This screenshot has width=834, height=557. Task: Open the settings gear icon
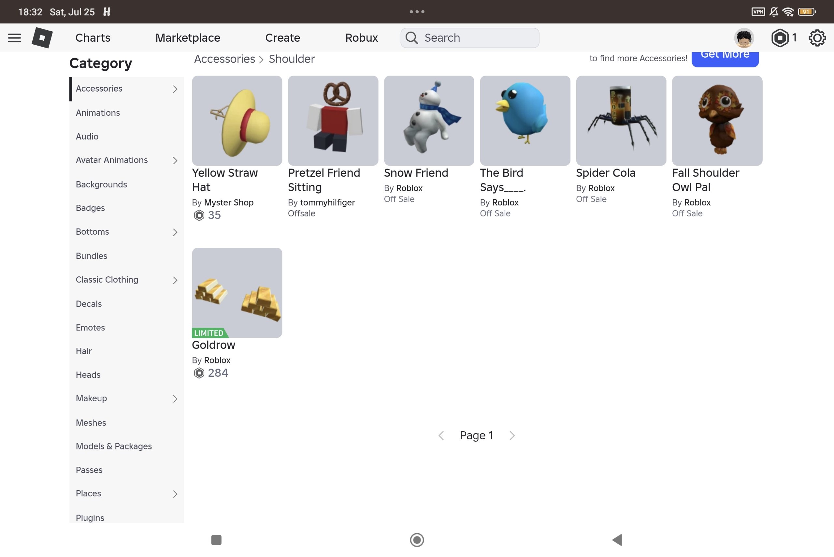point(817,38)
